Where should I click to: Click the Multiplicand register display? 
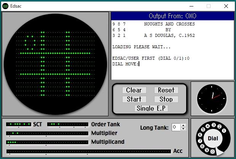point(47,142)
